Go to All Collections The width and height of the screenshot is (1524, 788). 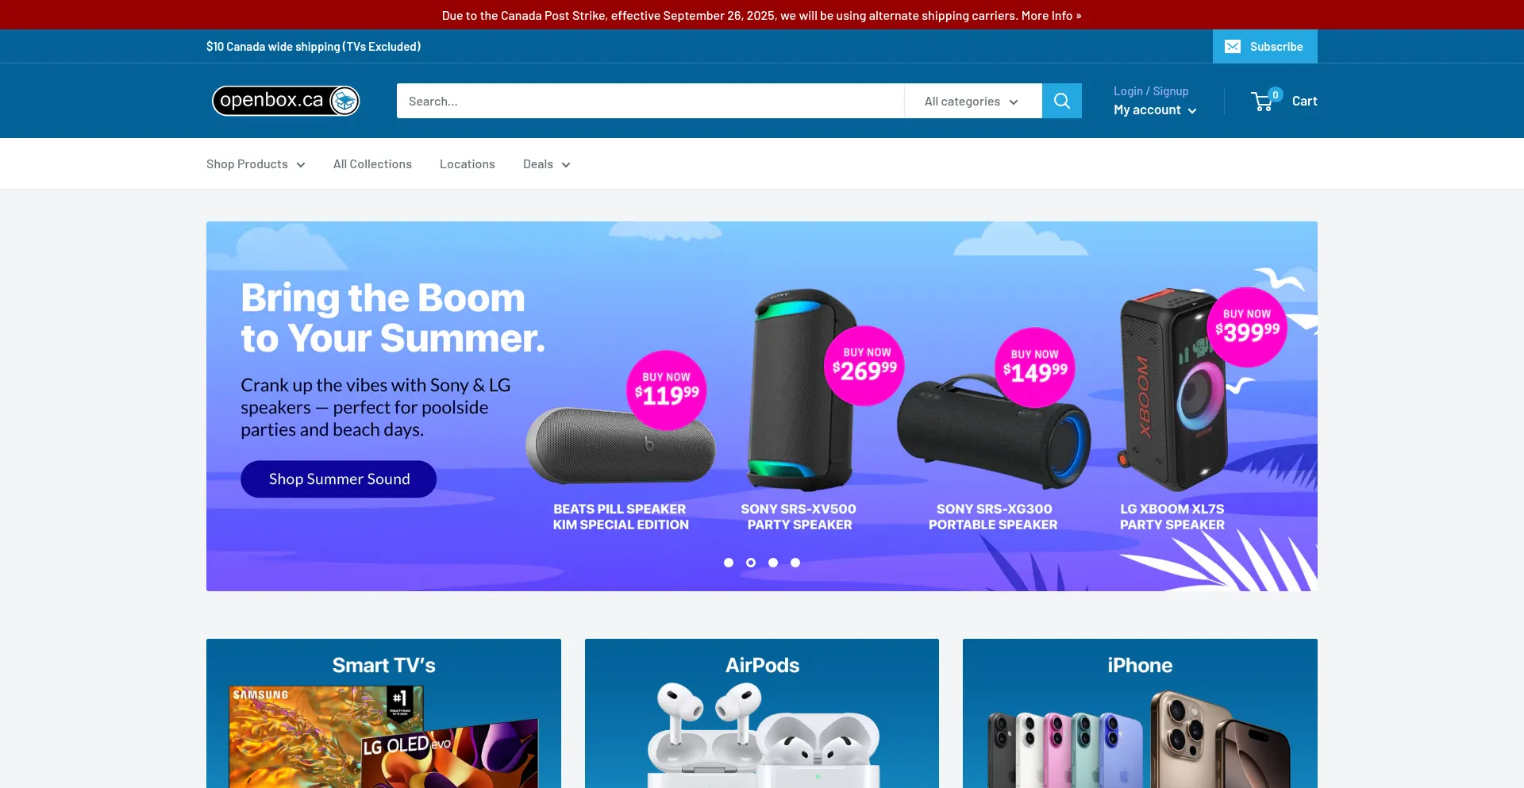click(372, 164)
